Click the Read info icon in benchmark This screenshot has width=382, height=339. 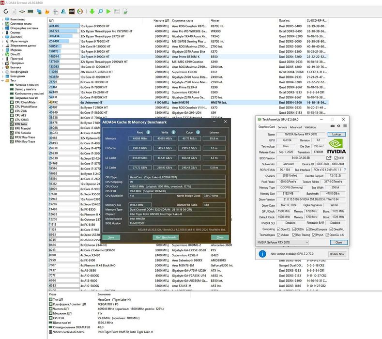(148, 132)
